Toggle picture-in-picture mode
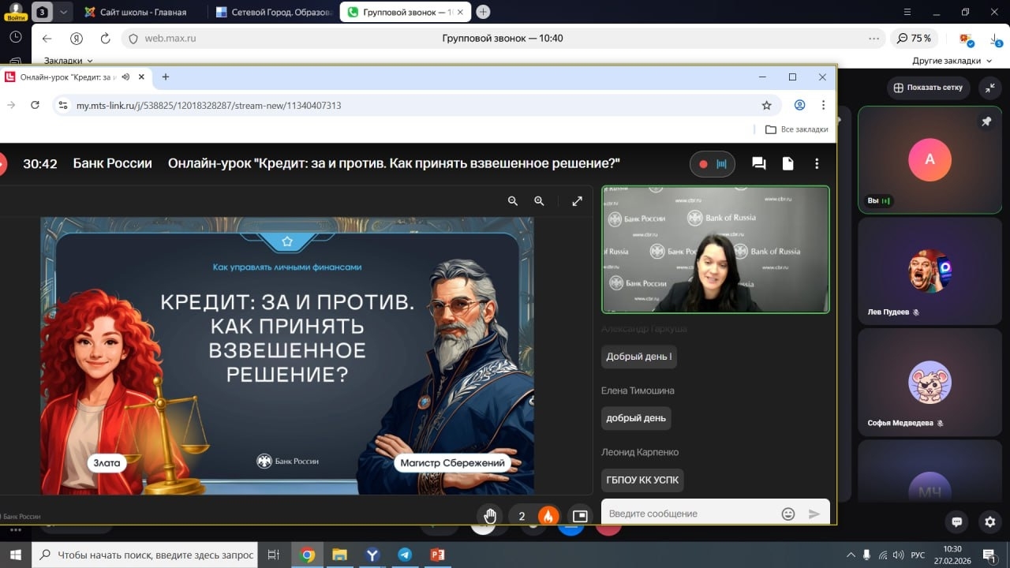 tap(580, 516)
